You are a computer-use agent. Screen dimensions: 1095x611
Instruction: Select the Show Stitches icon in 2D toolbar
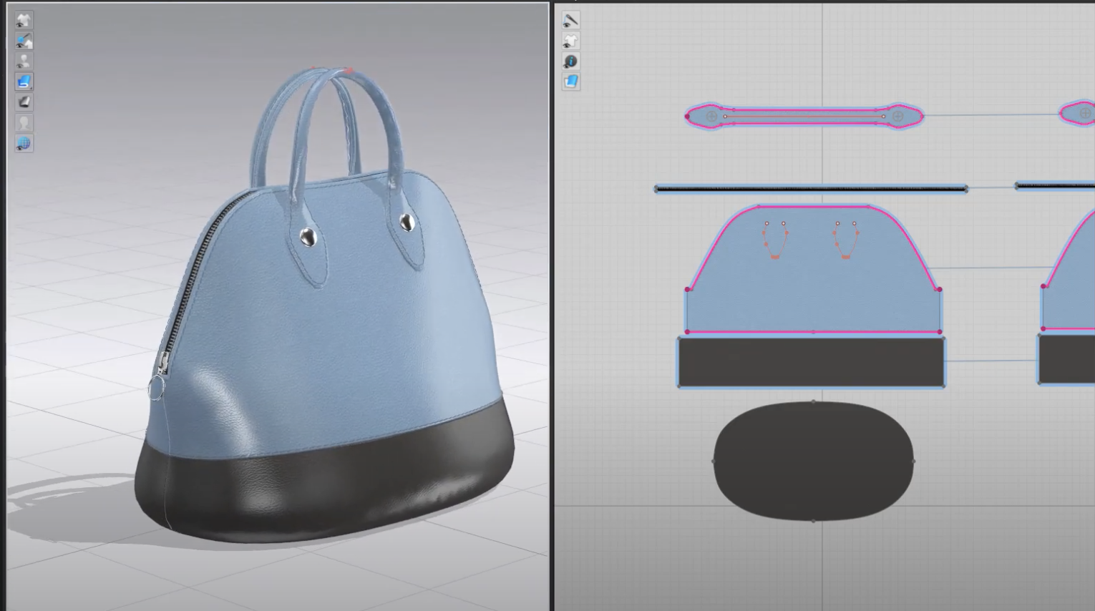570,20
